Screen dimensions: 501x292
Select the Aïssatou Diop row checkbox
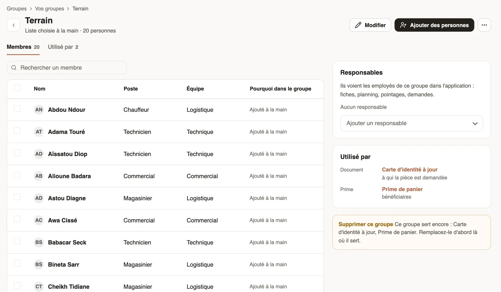17,153
